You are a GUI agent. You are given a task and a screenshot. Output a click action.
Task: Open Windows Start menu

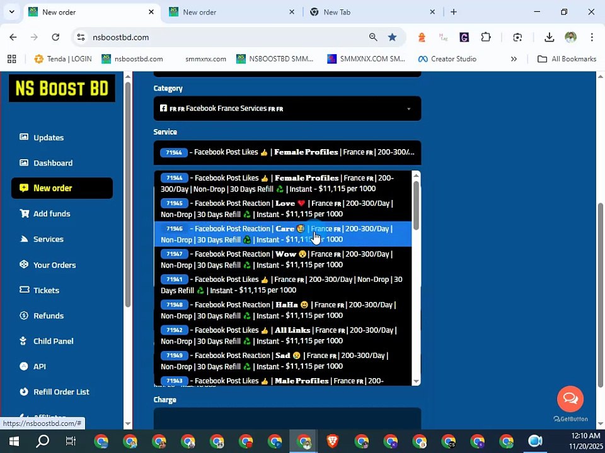[x=14, y=441]
